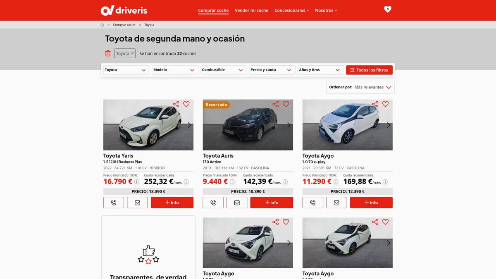Remove the Toyota filter chip
This screenshot has width=496, height=279.
tap(132, 53)
